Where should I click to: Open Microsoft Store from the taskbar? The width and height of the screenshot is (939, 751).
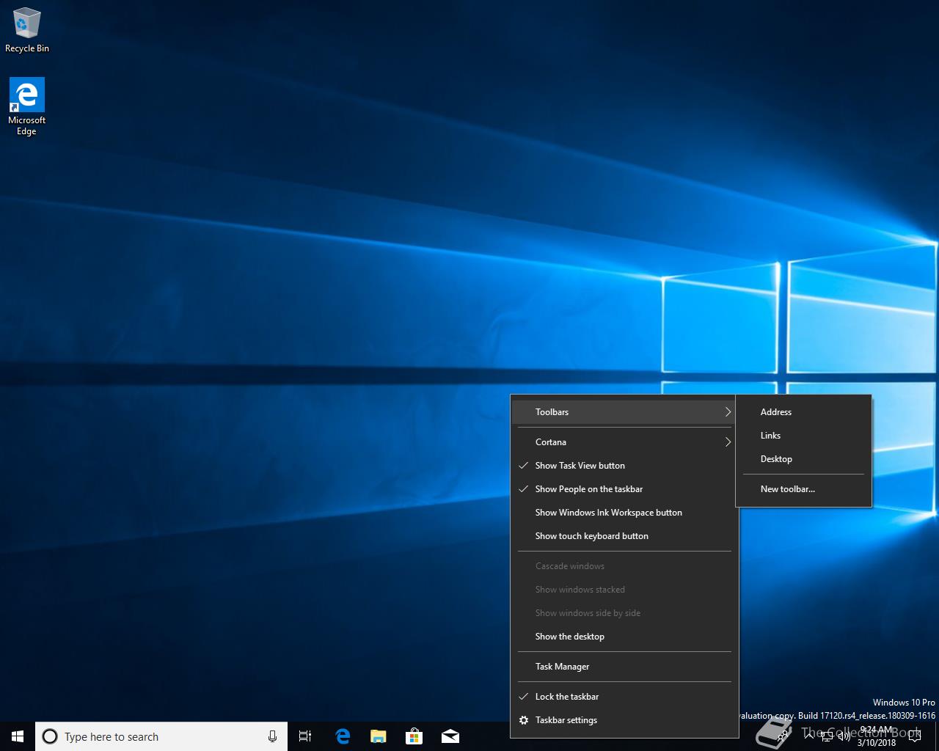[x=414, y=736]
